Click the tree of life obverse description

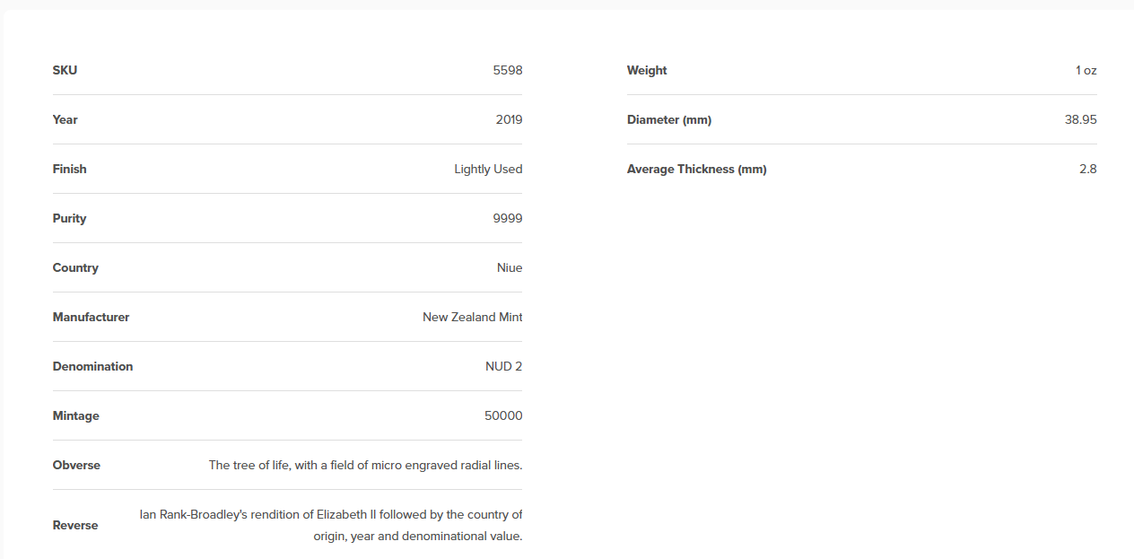[366, 465]
